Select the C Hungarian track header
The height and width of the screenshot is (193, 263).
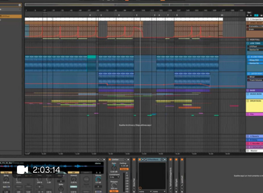[x=255, y=19]
